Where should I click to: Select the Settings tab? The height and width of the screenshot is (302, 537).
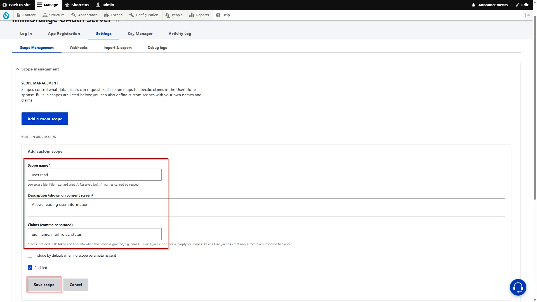104,34
